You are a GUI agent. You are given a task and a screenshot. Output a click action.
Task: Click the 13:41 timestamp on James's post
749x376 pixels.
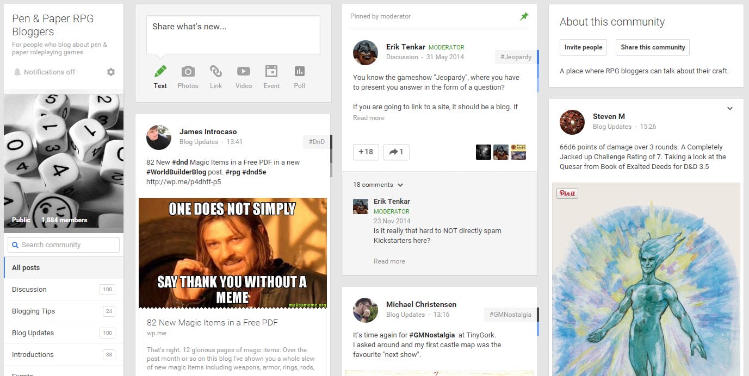(x=234, y=142)
